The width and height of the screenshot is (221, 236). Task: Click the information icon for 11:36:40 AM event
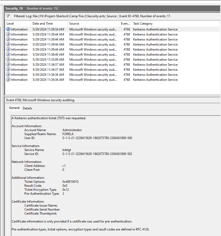[x=8, y=55]
